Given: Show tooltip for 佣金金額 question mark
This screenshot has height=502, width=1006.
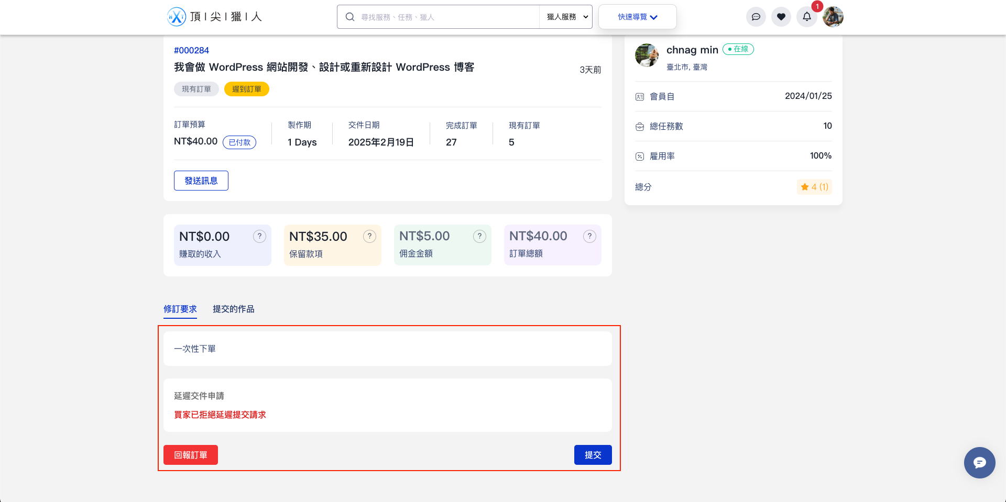Looking at the screenshot, I should tap(480, 236).
